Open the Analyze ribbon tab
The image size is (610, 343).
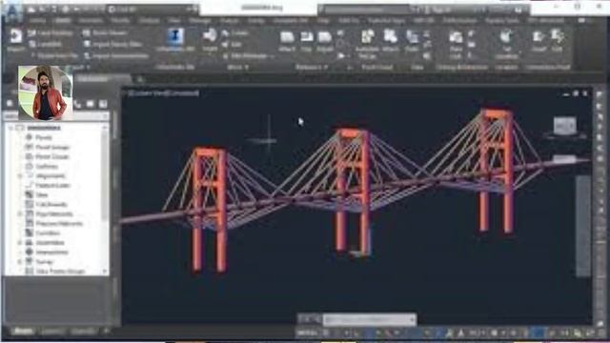tap(150, 20)
